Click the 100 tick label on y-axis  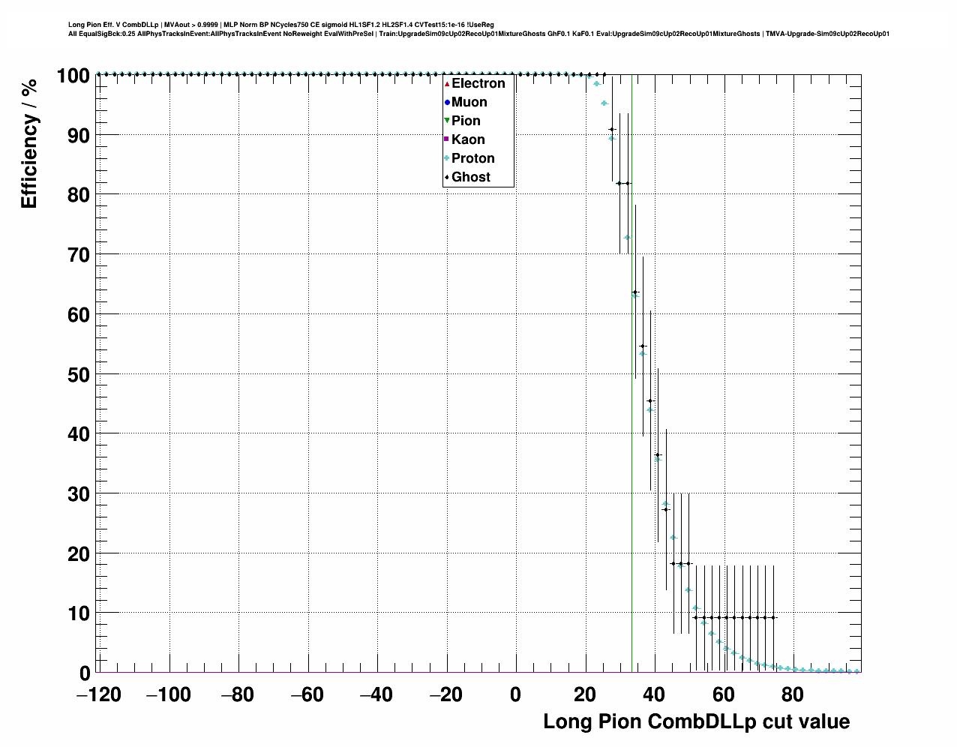[73, 76]
